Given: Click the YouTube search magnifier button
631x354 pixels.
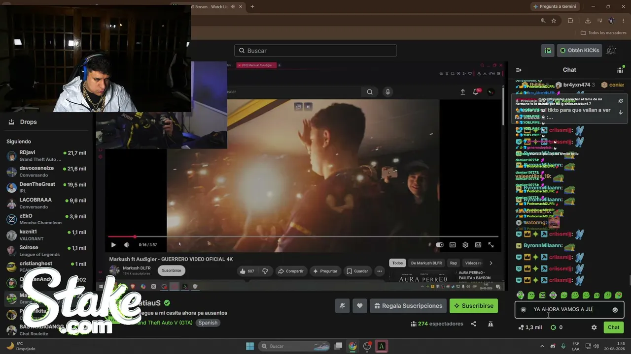Looking at the screenshot, I should (x=370, y=91).
